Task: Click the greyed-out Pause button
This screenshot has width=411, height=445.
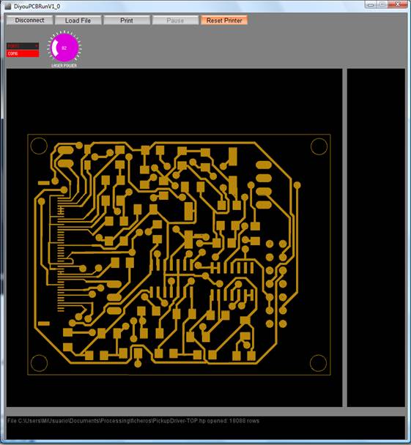Action: [175, 20]
